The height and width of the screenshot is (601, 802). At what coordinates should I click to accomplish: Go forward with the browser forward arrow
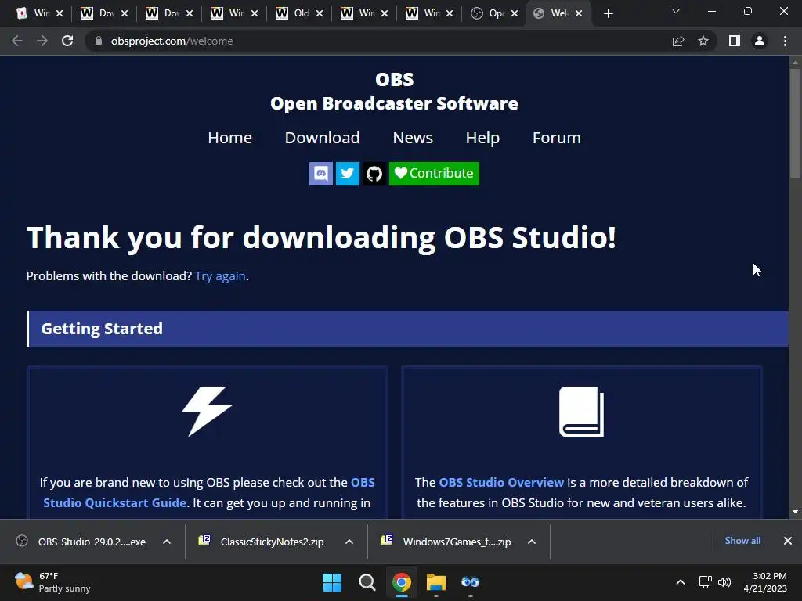(x=42, y=41)
